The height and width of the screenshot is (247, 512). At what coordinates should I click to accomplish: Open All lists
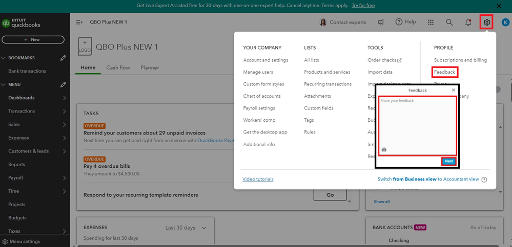[x=312, y=60]
